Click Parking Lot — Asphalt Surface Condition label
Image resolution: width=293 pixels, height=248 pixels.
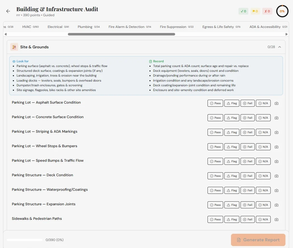46,102
